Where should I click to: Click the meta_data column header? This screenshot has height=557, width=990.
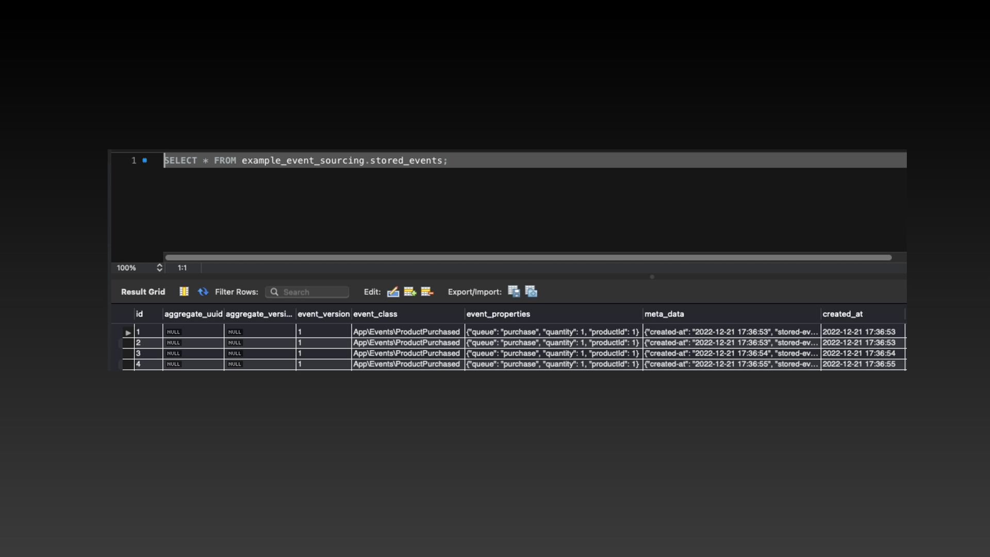(x=664, y=314)
